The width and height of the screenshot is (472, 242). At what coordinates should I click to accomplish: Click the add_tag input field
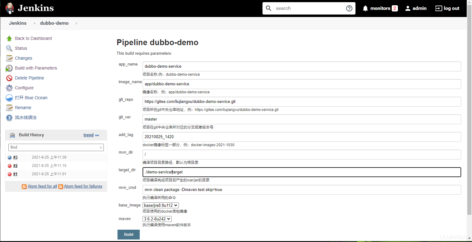click(x=302, y=137)
